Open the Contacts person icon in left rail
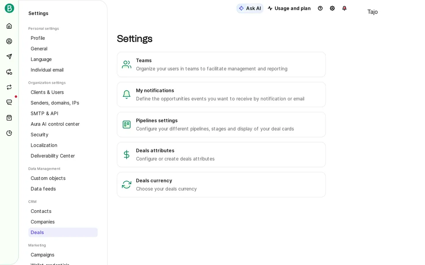The width and height of the screenshot is (425, 265). pos(9,41)
